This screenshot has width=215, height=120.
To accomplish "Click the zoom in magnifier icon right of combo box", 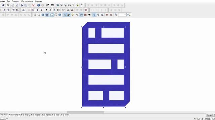I will tap(128, 15).
